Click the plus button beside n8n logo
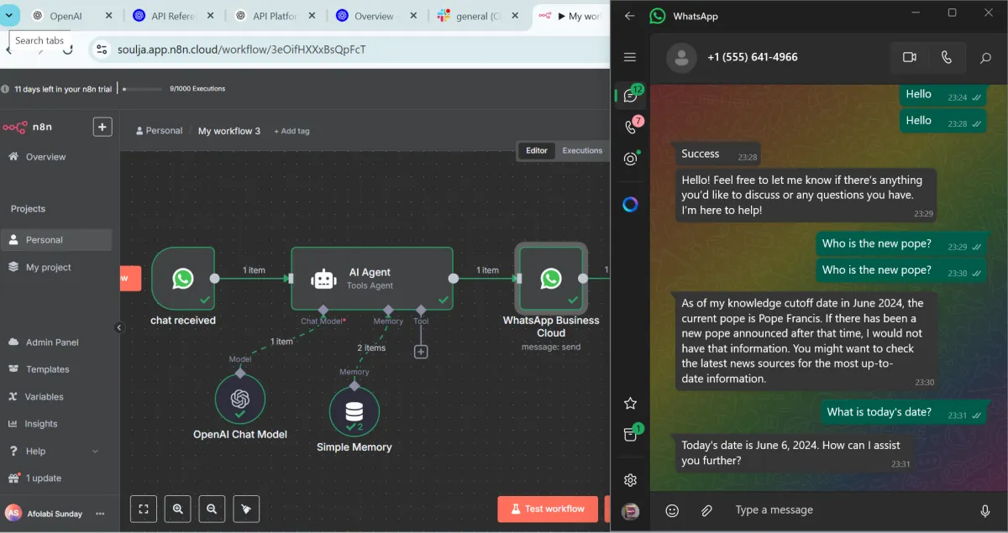 coord(102,127)
